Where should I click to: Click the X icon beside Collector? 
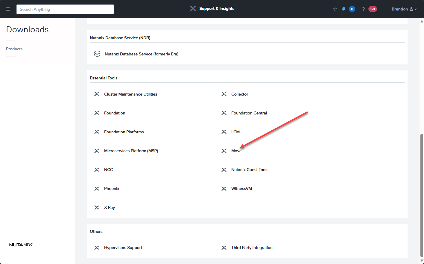tap(224, 94)
